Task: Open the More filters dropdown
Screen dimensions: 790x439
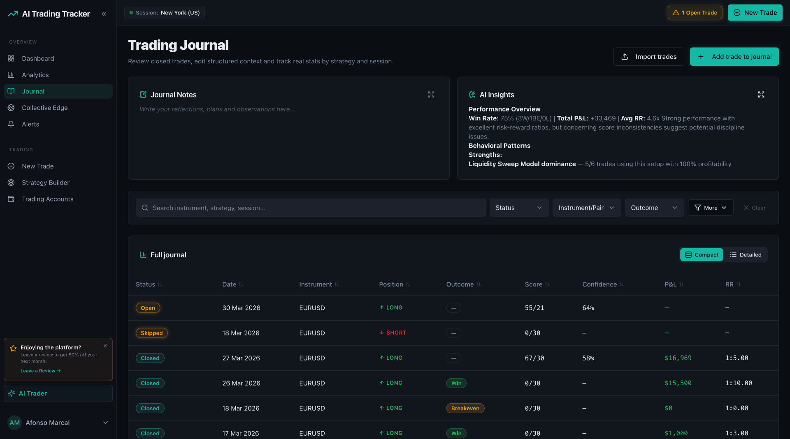Action: click(711, 208)
